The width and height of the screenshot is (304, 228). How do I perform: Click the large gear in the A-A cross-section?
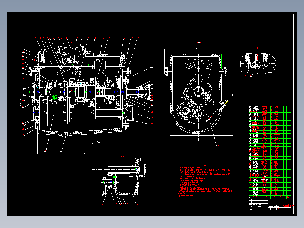[x=198, y=92]
